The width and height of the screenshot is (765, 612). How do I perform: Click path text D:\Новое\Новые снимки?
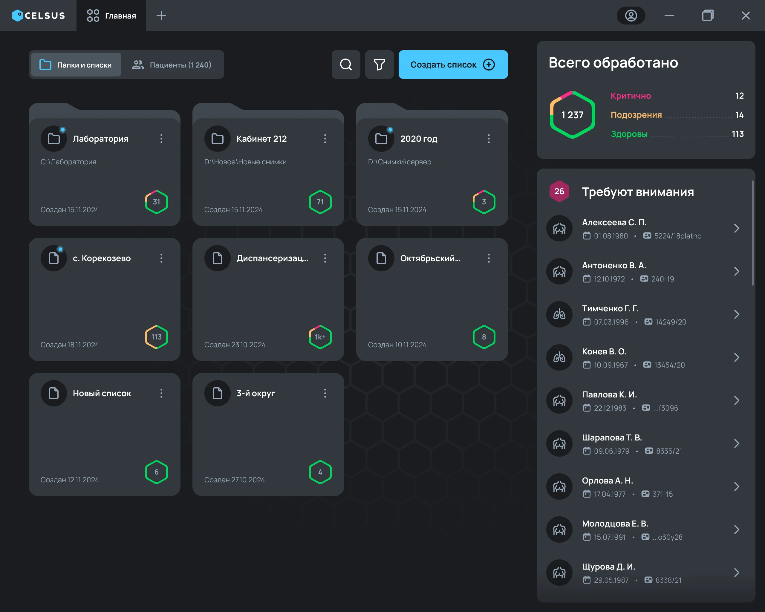point(245,162)
